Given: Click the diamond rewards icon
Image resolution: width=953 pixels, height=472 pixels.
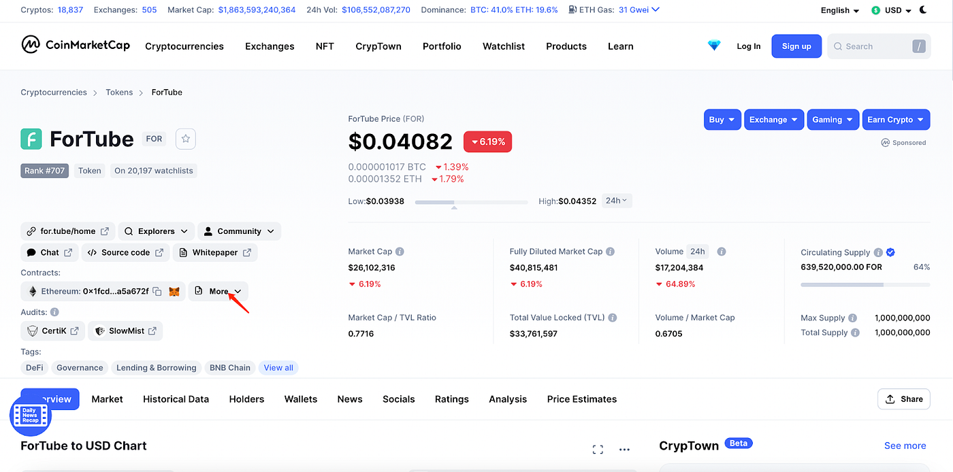Looking at the screenshot, I should (x=713, y=46).
